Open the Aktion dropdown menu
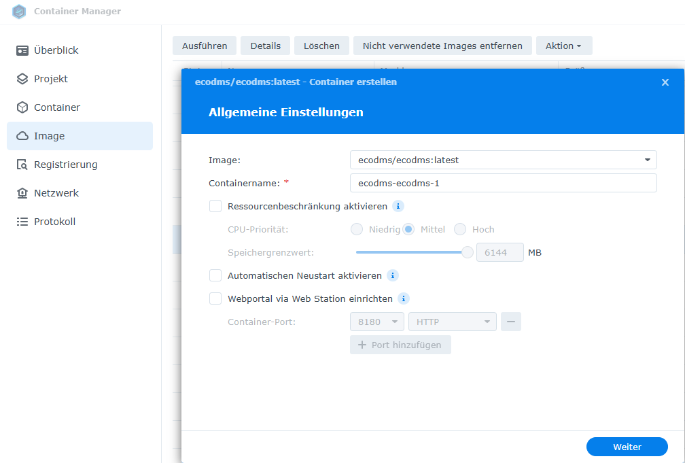 point(563,46)
